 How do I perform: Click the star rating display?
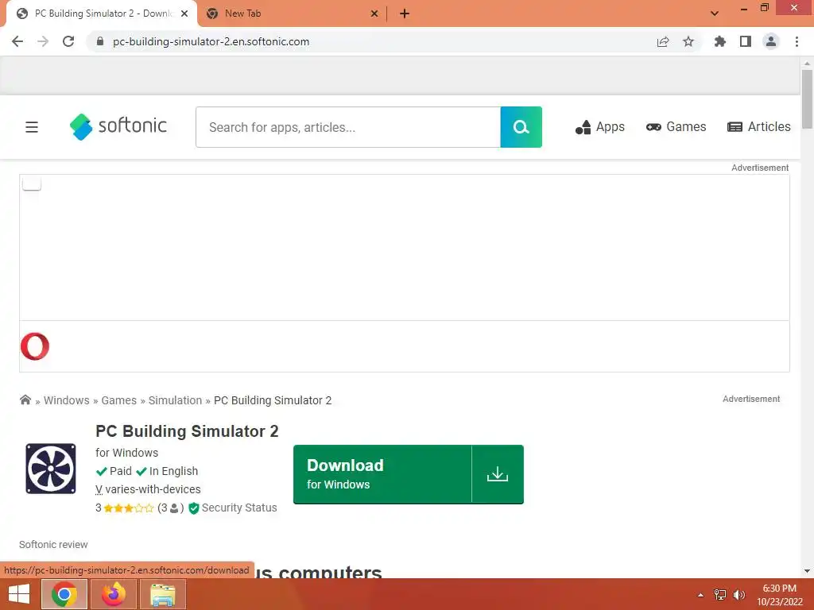(x=129, y=508)
